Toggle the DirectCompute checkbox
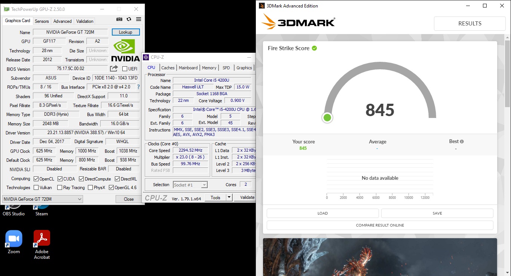This screenshot has height=276, width=511. click(x=81, y=179)
